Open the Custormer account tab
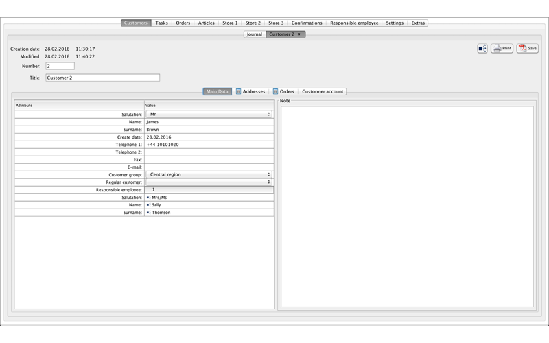This screenshot has height=343, width=549. [323, 91]
